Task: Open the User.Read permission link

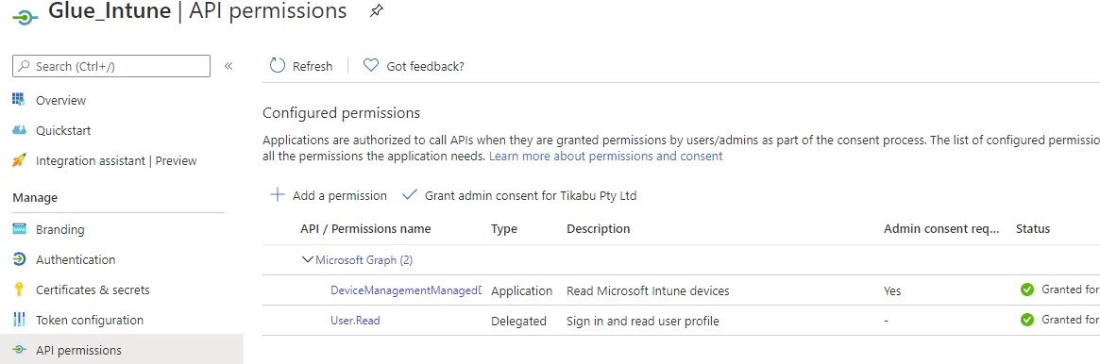Action: click(355, 321)
